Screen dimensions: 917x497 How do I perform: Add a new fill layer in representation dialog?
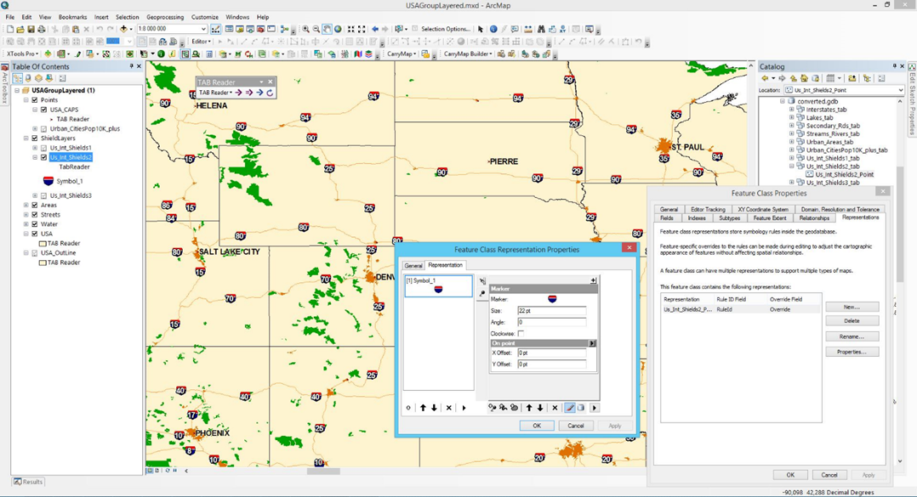[x=514, y=408]
